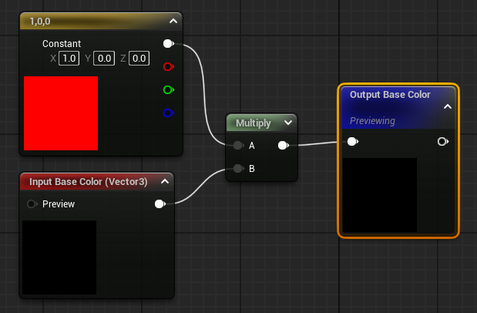Click the B label on the Multiply node
The image size is (477, 313).
click(251, 168)
